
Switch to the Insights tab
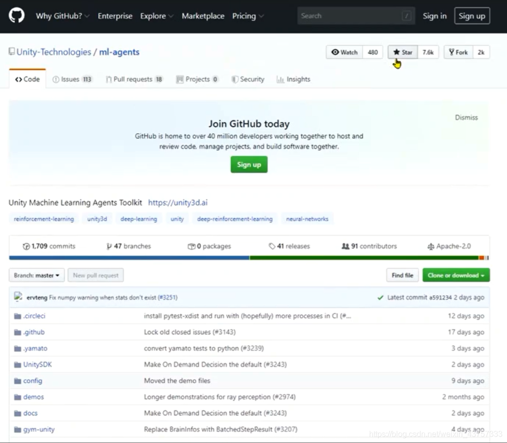[294, 79]
